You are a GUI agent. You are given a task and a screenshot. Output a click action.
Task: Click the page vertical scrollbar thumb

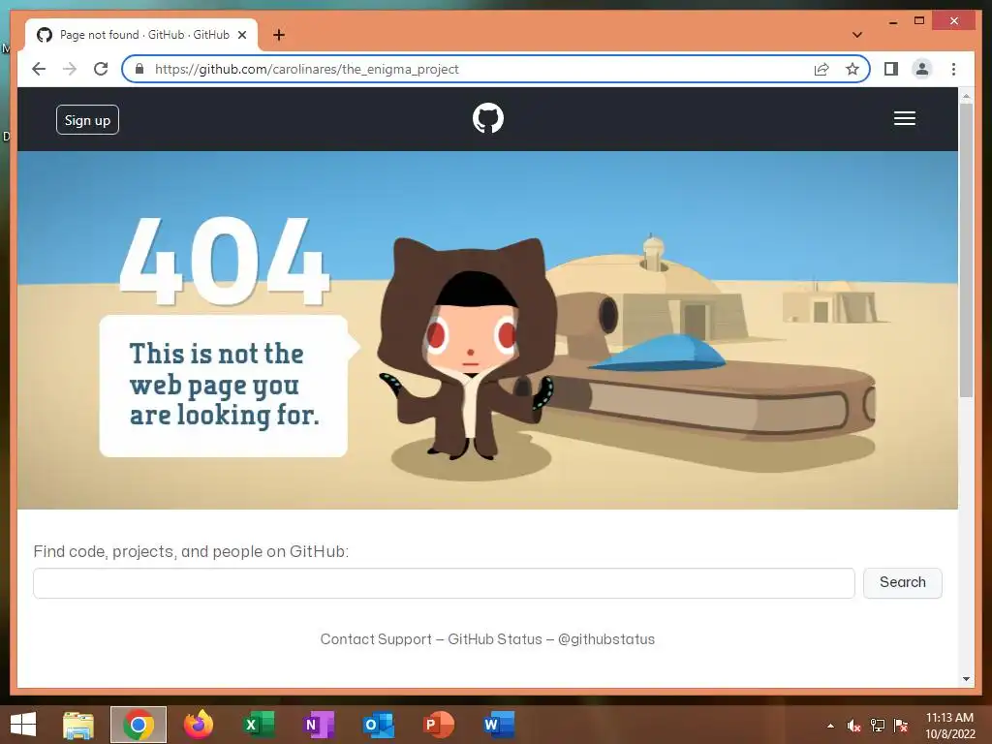(x=966, y=250)
